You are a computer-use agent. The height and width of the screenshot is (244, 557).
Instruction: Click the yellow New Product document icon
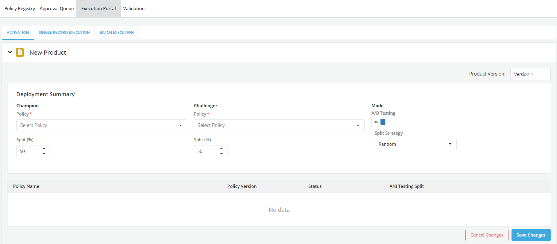(x=20, y=52)
